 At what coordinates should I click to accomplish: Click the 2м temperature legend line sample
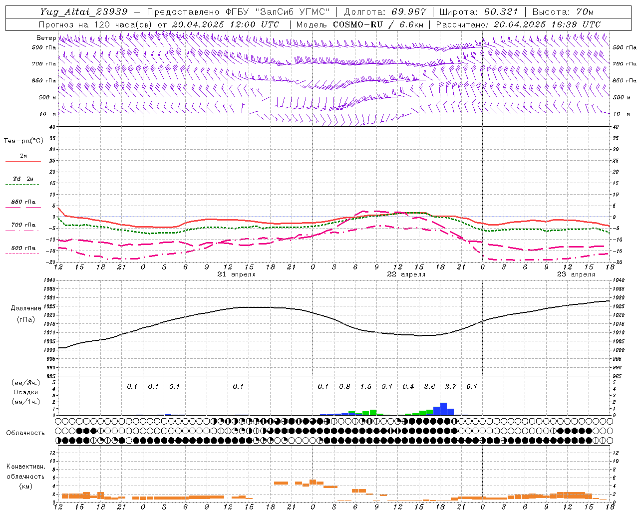pyautogui.click(x=23, y=161)
